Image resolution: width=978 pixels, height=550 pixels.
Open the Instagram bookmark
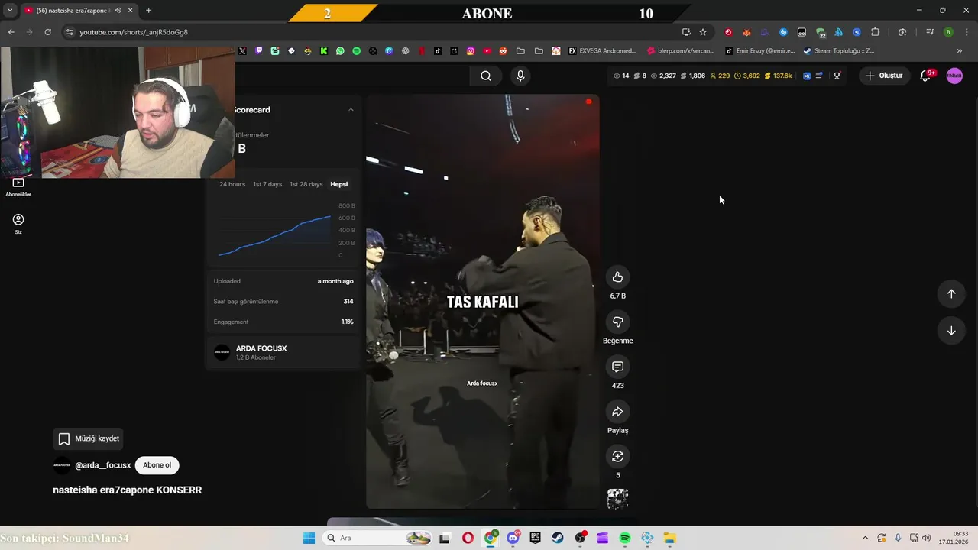470,51
